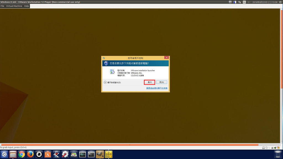283x159 pixels.
Task: Open System Settings gear-and-wrench icon
Action: (65, 154)
